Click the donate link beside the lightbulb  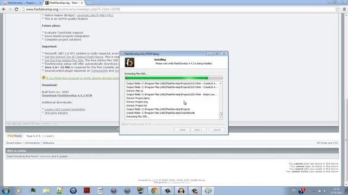click(83, 78)
